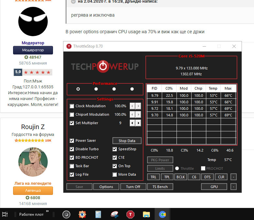Viewport: 254px width, 220px height.
Task: Enable the More Data checkbox
Action: 114,174
